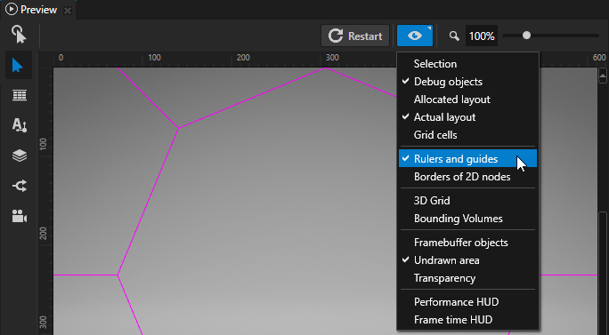Viewport: 609px width, 335px height.
Task: Click the 100% zoom value field
Action: [482, 36]
